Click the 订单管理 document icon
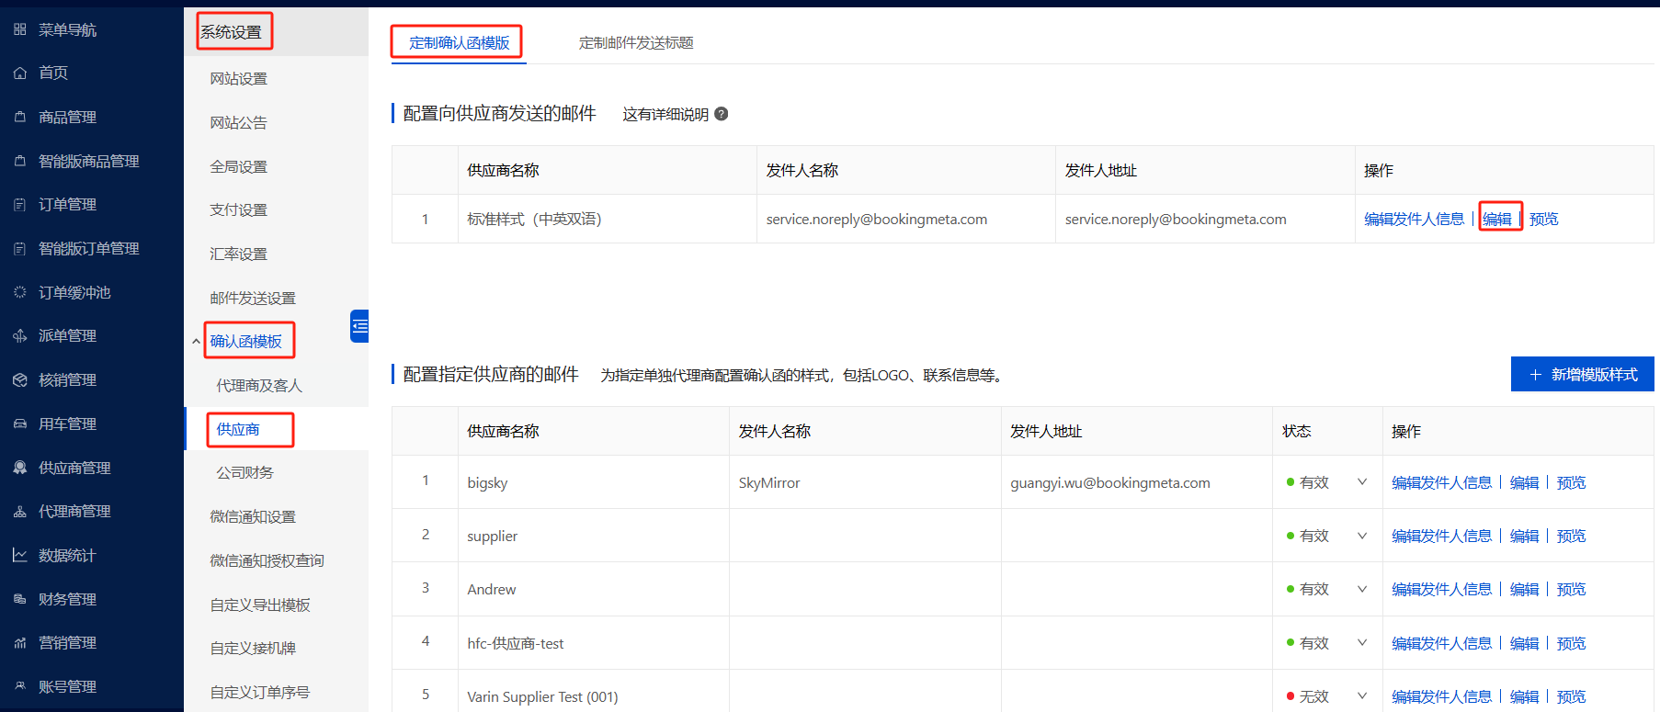This screenshot has height=712, width=1660. coord(20,204)
